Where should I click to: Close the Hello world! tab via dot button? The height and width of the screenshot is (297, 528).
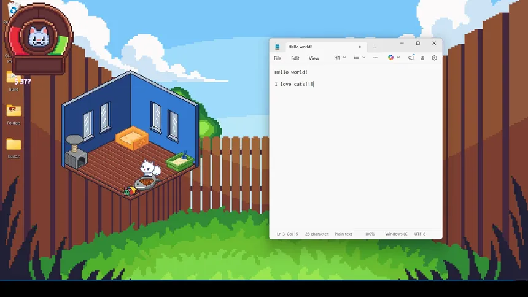(x=360, y=47)
